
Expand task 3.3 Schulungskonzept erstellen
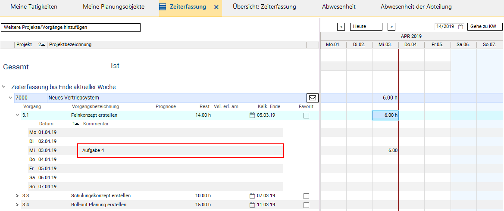click(17, 195)
